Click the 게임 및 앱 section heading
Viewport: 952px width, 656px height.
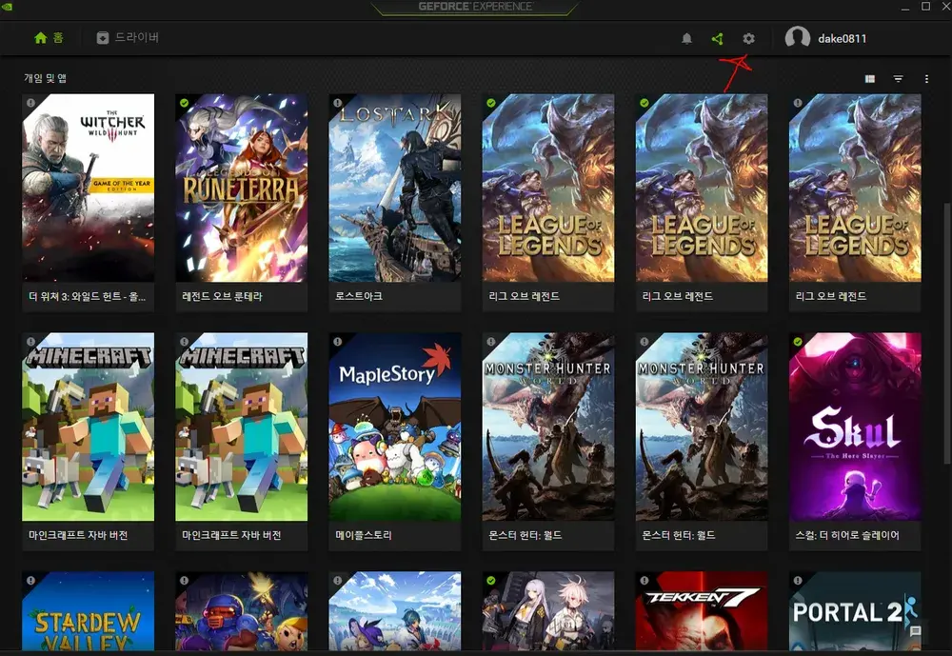(x=45, y=78)
